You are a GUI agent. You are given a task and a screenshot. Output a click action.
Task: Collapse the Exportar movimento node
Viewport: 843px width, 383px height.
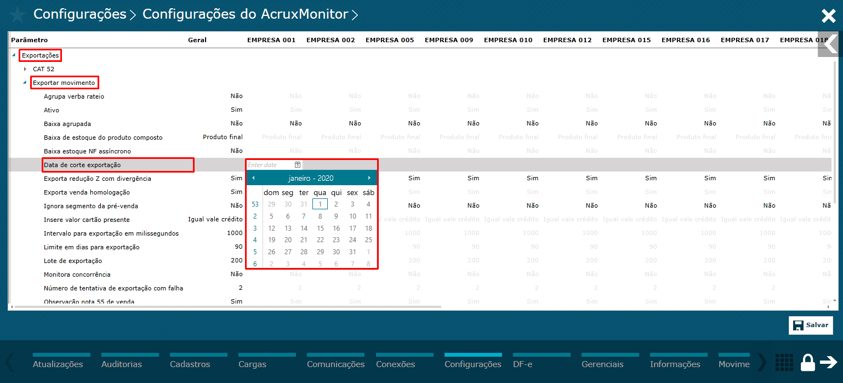(x=25, y=83)
